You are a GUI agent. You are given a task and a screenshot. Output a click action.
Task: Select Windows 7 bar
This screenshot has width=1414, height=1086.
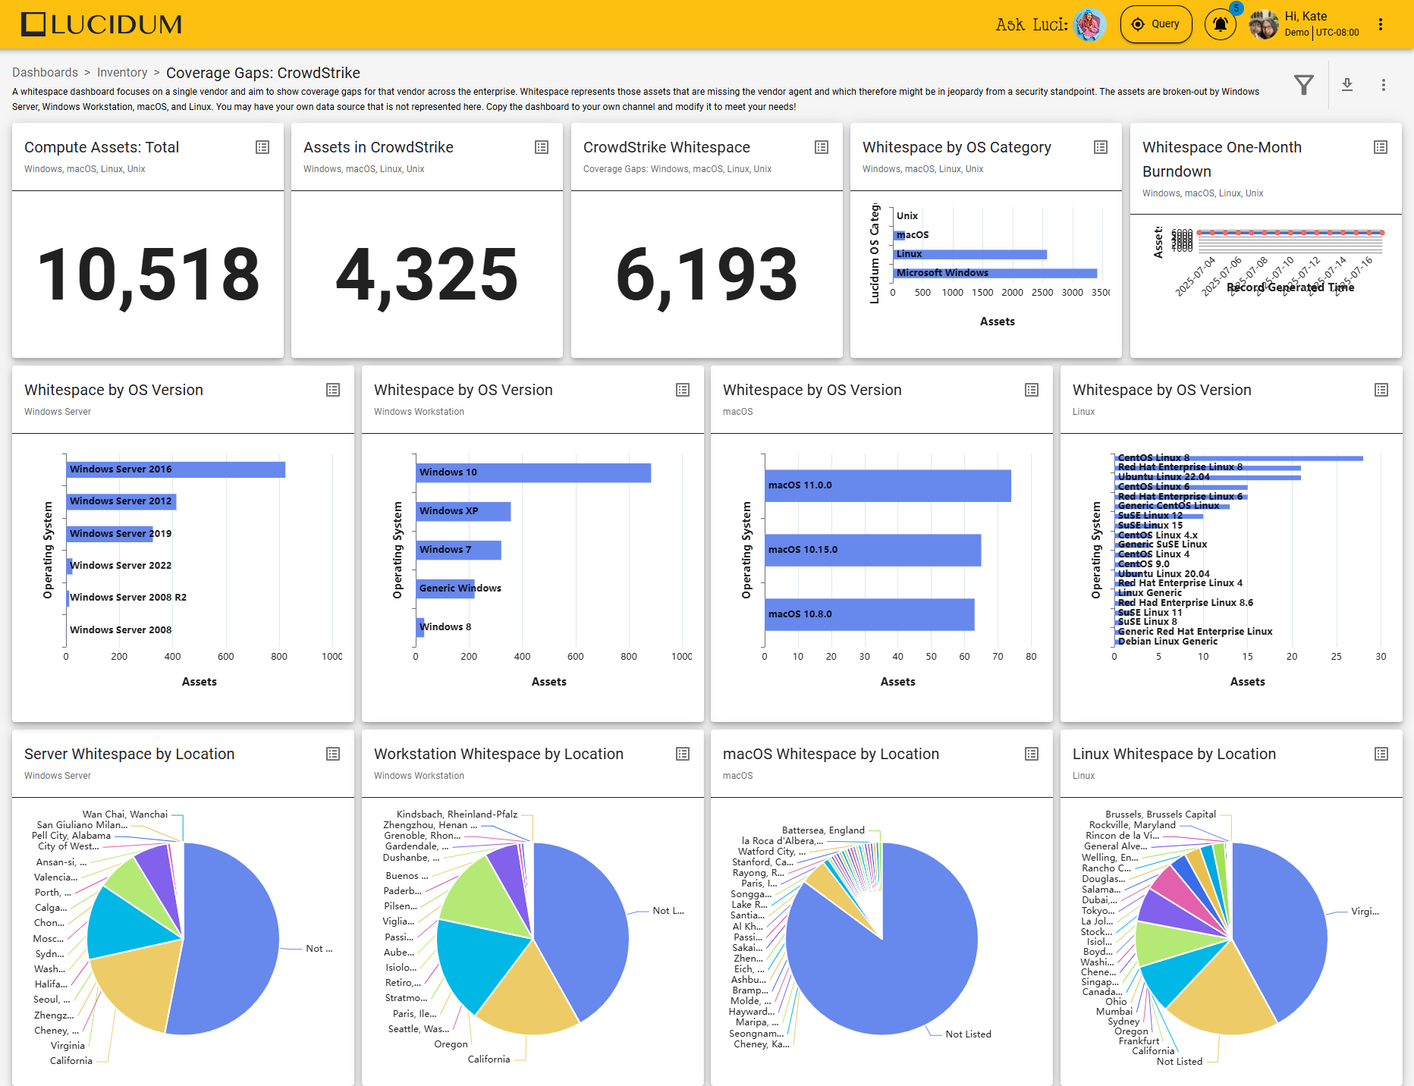pyautogui.click(x=459, y=550)
